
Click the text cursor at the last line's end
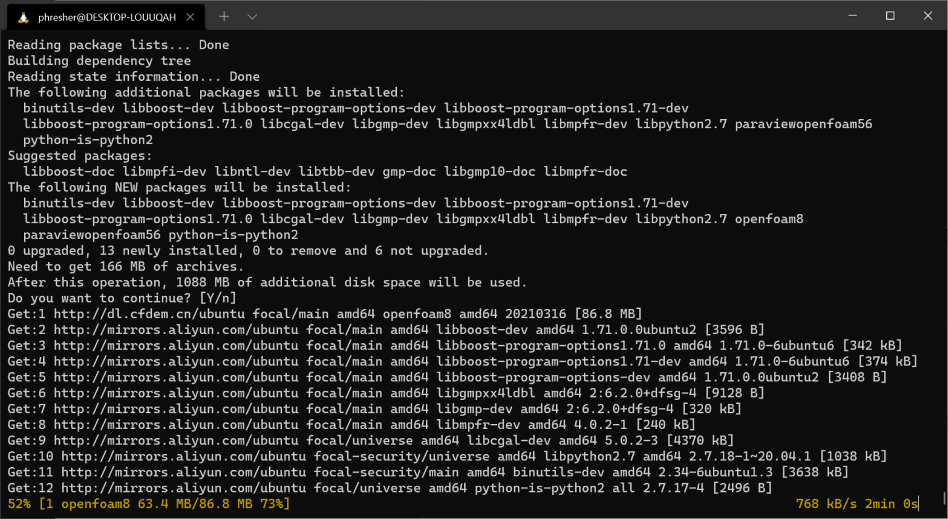click(x=918, y=504)
